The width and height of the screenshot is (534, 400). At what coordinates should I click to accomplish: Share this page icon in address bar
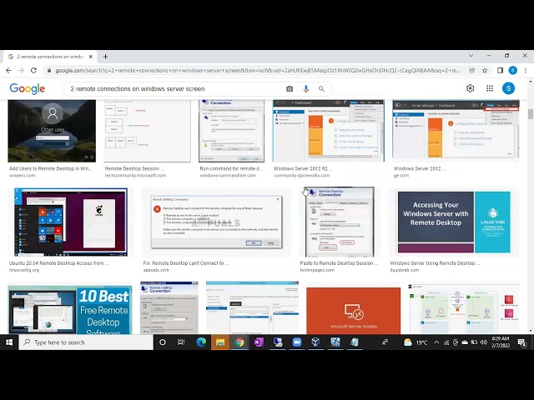pyautogui.click(x=471, y=70)
